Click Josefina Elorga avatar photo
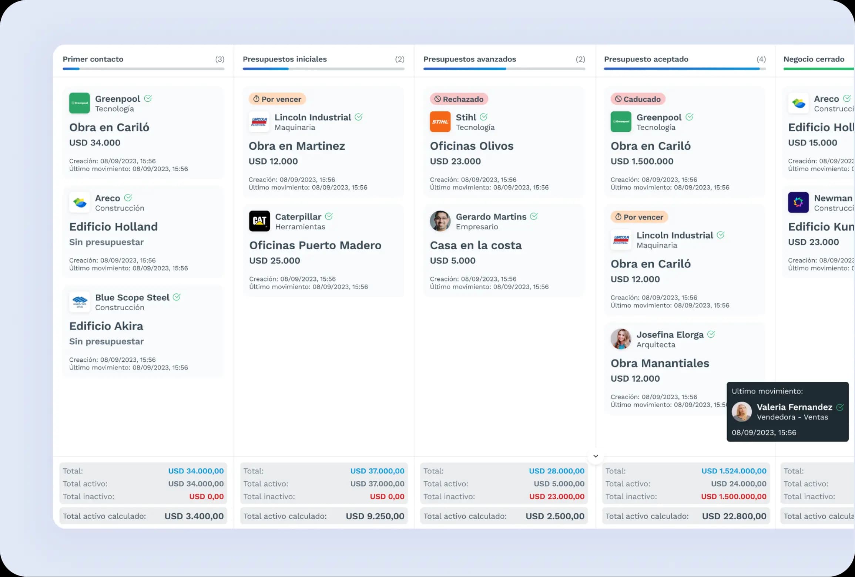Image resolution: width=855 pixels, height=577 pixels. [621, 339]
